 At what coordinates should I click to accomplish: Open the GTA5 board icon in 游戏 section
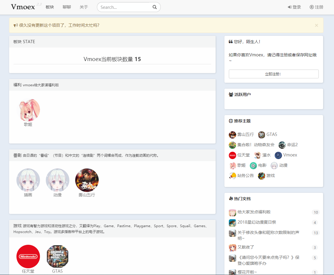point(58,257)
